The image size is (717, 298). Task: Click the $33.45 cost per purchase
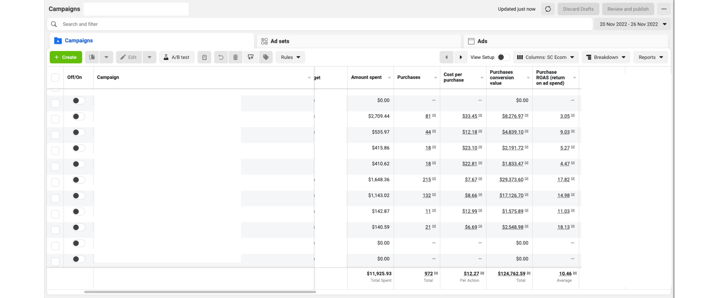coord(470,116)
